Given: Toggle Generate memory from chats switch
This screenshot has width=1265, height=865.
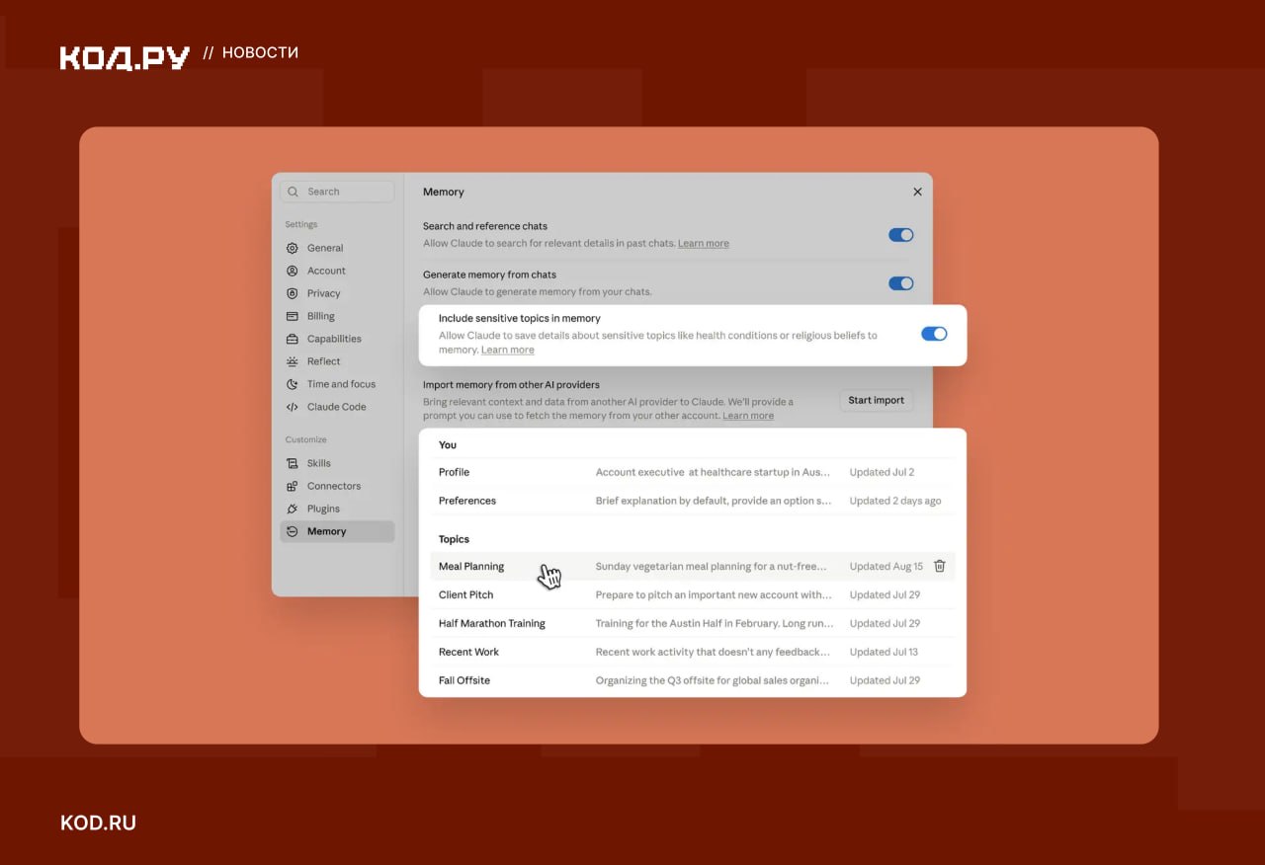Looking at the screenshot, I should (x=900, y=283).
